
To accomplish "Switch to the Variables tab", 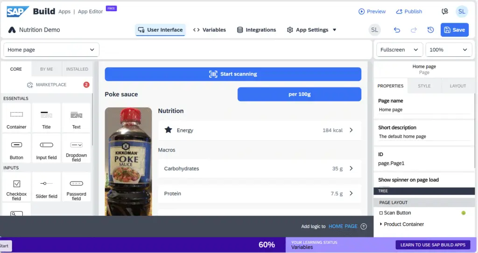I will (210, 30).
